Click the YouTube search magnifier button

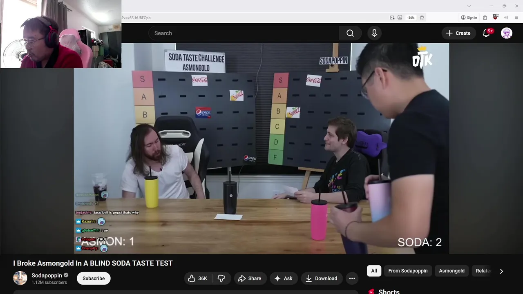[350, 33]
